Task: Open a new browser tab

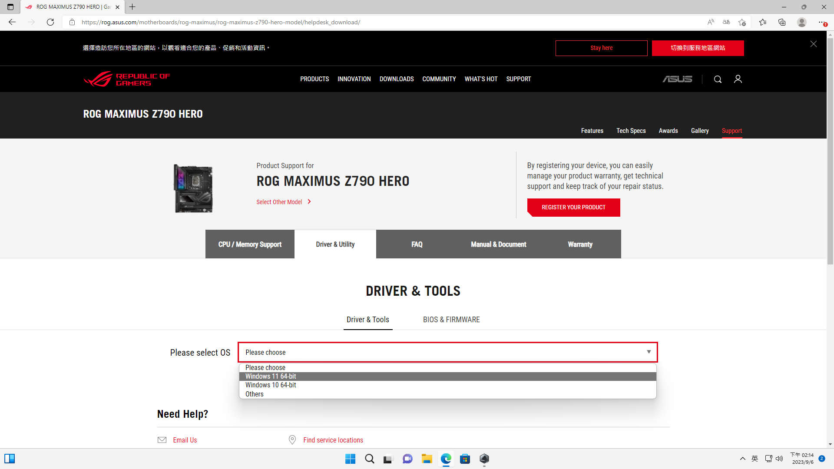Action: click(132, 7)
